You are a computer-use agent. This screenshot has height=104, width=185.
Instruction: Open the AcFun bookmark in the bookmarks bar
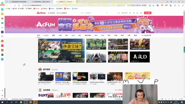coord(36,9)
